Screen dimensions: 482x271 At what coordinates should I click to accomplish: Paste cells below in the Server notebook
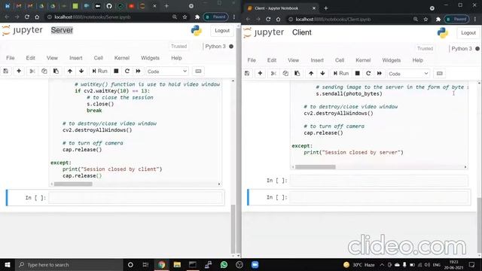56,72
